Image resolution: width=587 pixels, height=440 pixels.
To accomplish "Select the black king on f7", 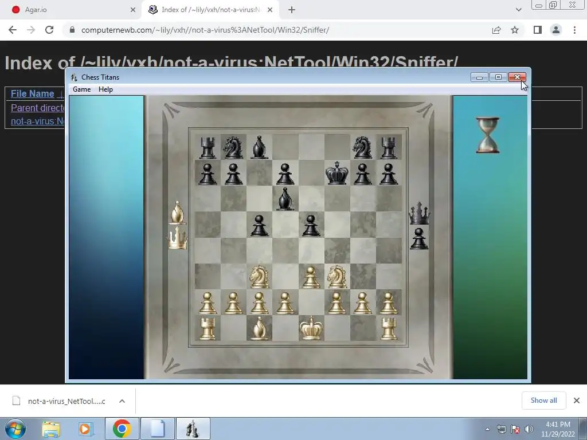I will tap(336, 173).
